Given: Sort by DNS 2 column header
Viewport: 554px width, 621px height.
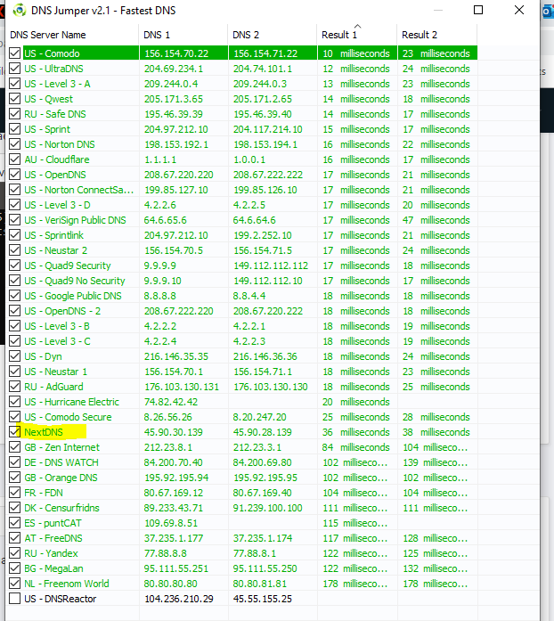Looking at the screenshot, I should tap(273, 35).
